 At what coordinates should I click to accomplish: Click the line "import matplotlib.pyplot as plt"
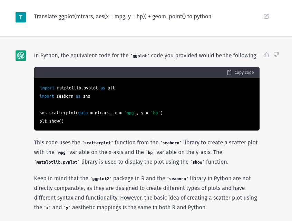coord(77,88)
